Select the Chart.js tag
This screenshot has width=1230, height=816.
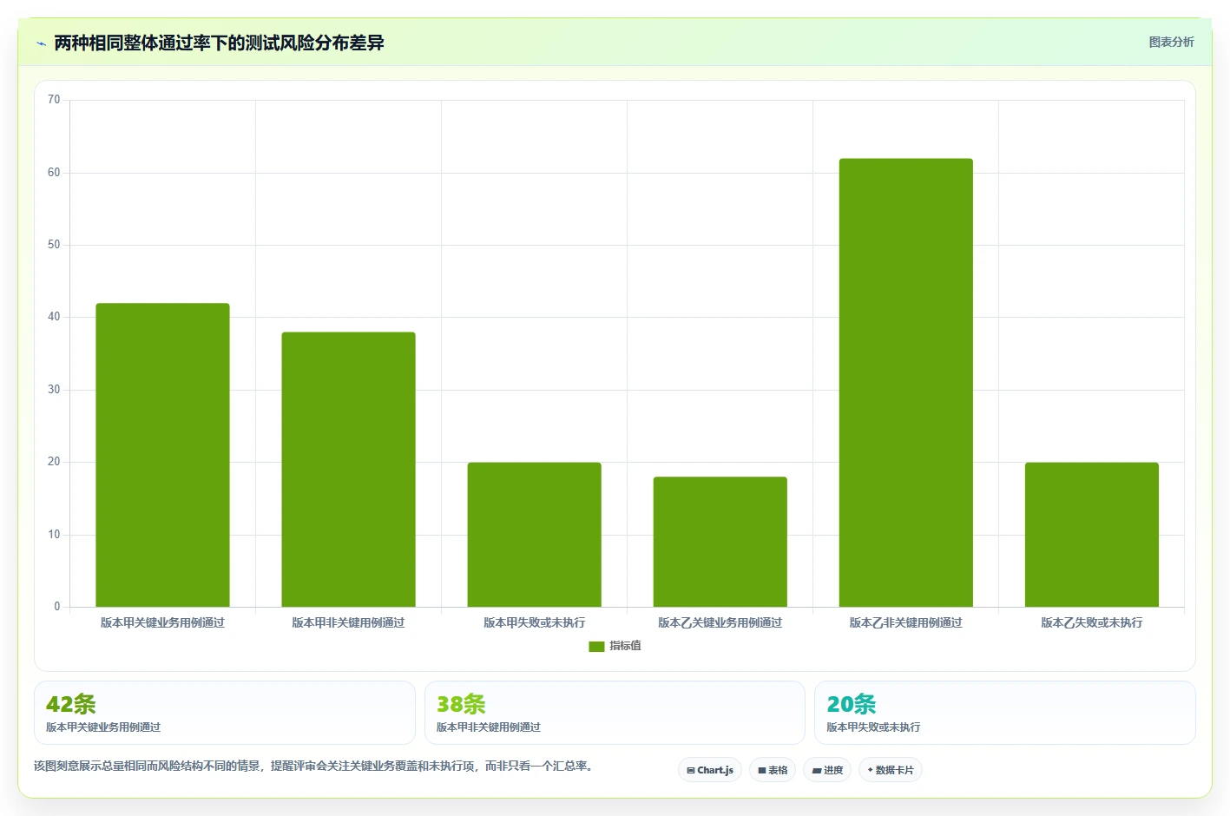[x=710, y=770]
